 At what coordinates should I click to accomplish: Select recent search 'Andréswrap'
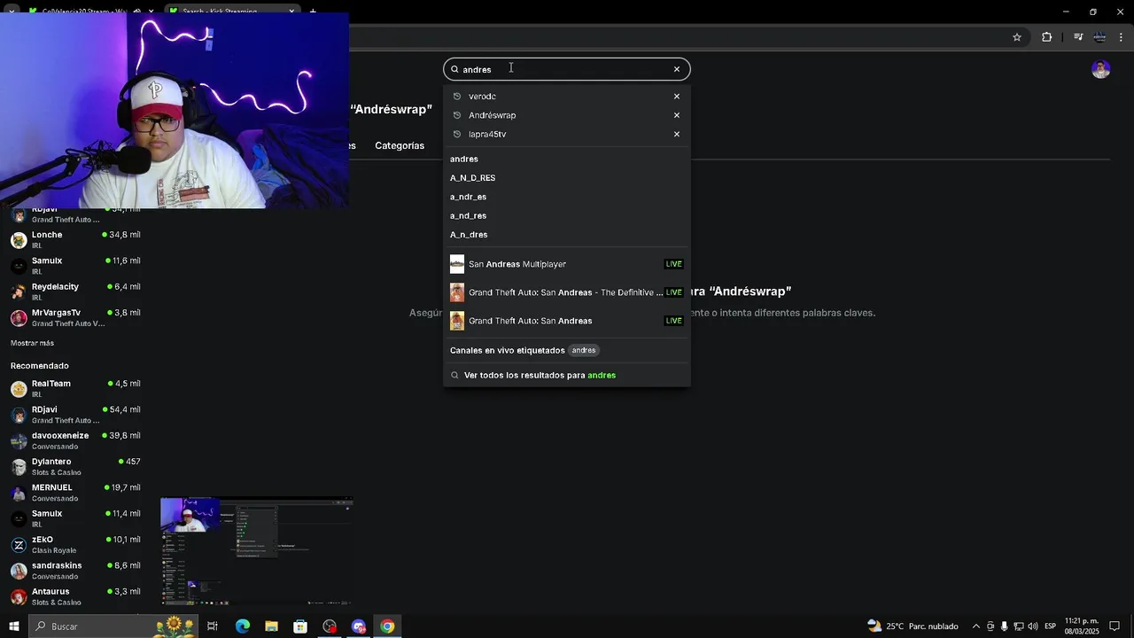click(x=492, y=115)
